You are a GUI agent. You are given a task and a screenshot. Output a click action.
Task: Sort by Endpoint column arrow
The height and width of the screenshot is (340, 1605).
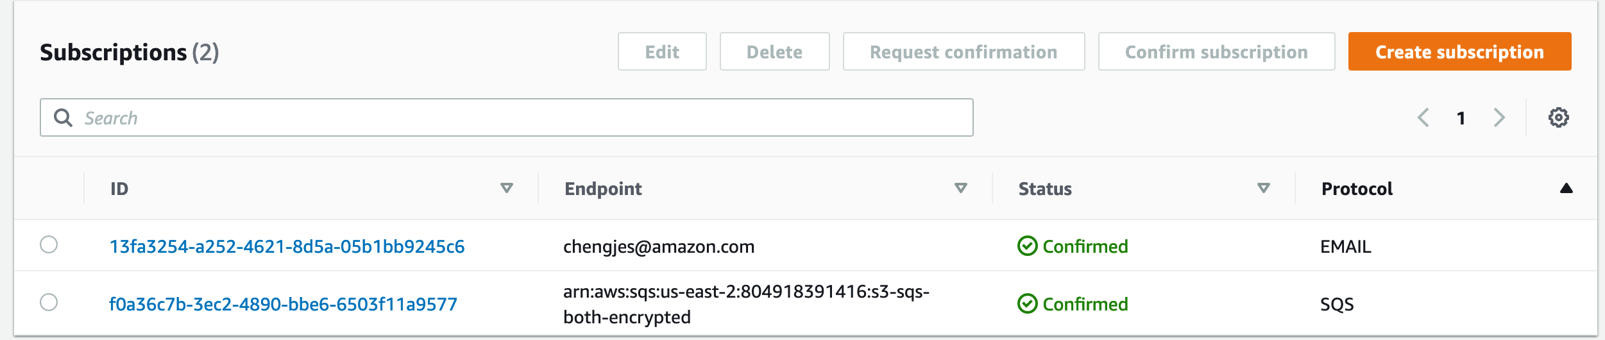coord(960,188)
